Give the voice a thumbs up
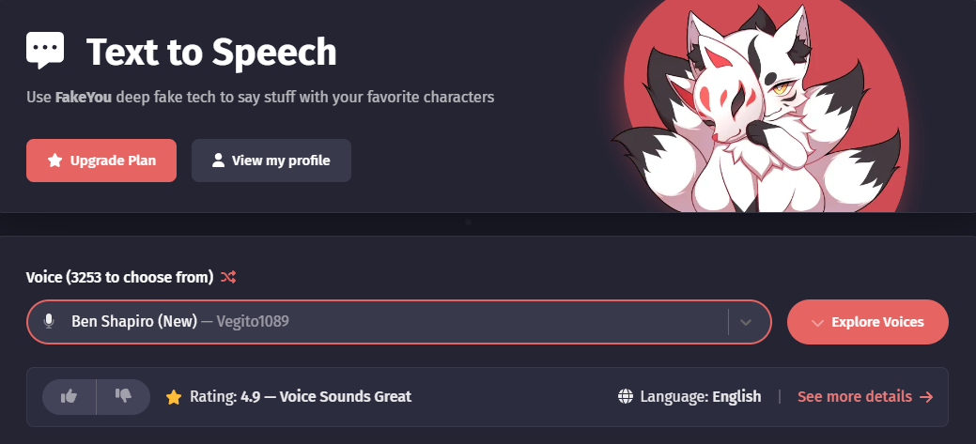The image size is (976, 444). point(70,397)
